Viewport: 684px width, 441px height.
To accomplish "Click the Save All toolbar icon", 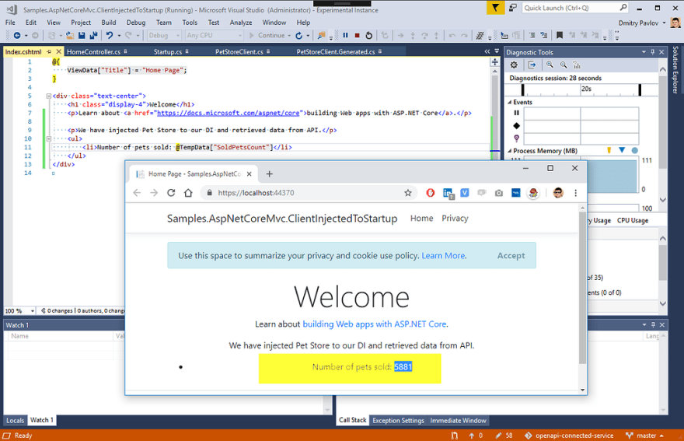I will (x=93, y=35).
